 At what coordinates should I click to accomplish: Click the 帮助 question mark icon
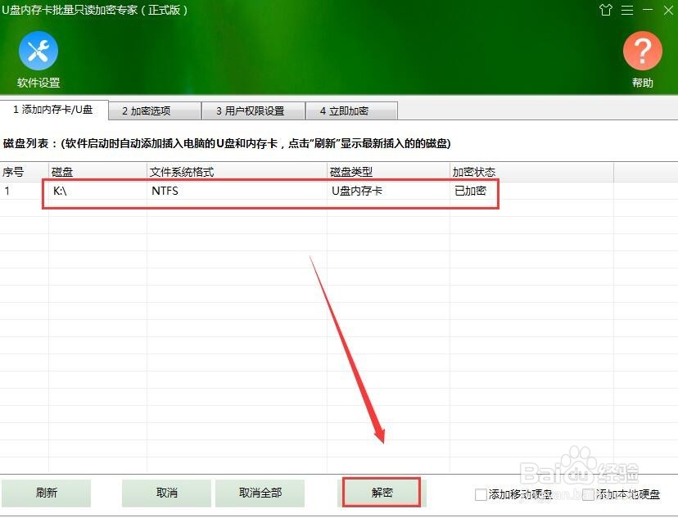643,52
